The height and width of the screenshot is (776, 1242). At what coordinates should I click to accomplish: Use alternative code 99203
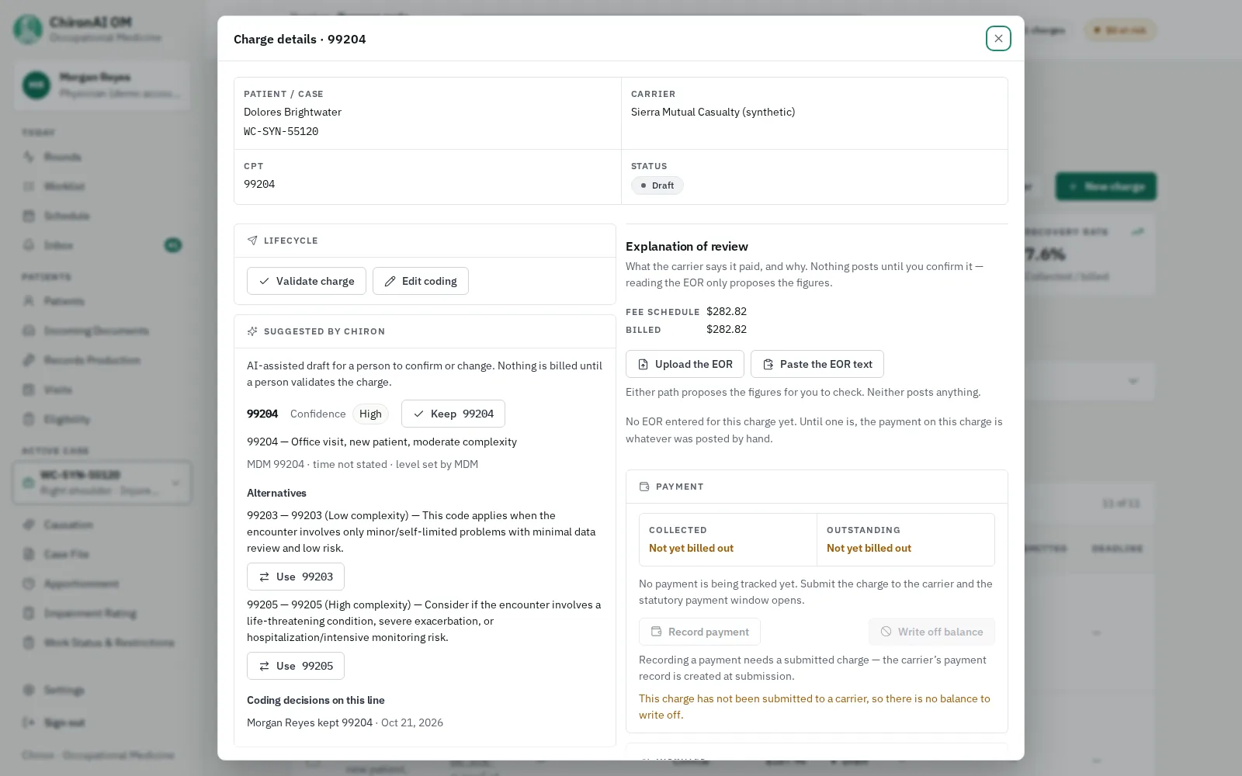pos(296,577)
